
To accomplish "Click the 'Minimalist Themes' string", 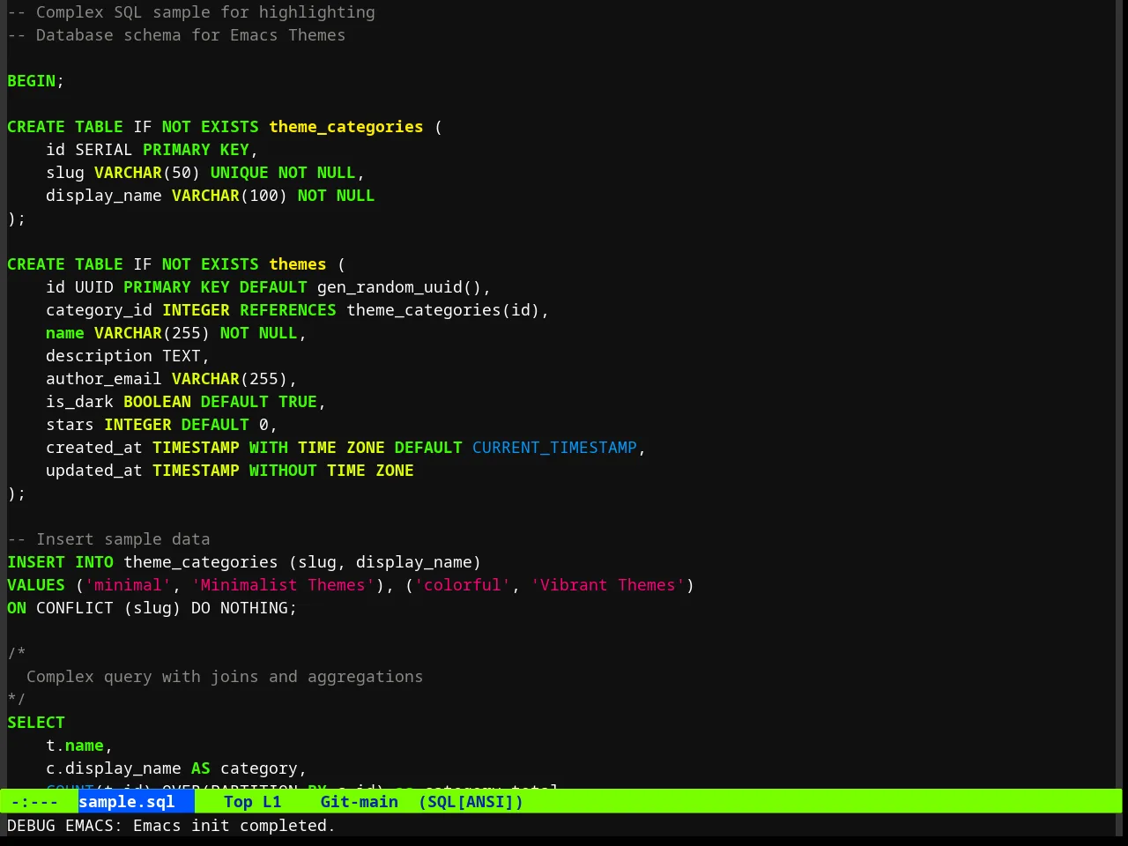I will [x=283, y=585].
